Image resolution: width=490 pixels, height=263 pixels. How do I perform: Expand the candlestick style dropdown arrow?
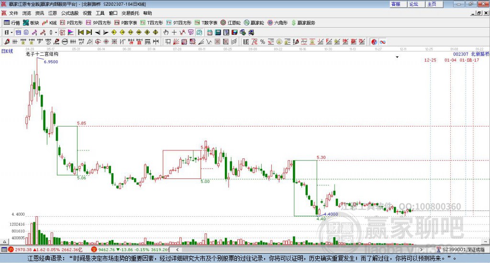[x=56, y=32]
